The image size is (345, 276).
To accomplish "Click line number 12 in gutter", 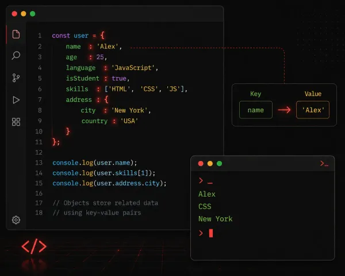I will click(39, 152).
